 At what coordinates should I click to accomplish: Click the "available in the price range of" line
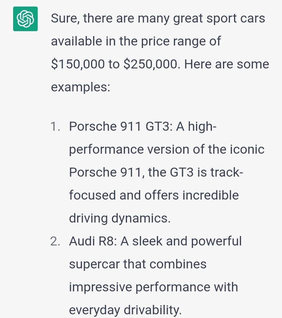[136, 41]
